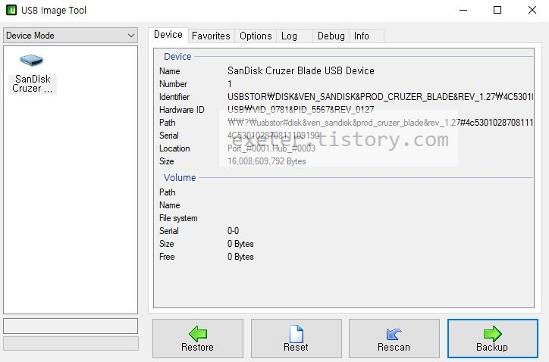Switch to the Favorites tab

[x=211, y=36]
